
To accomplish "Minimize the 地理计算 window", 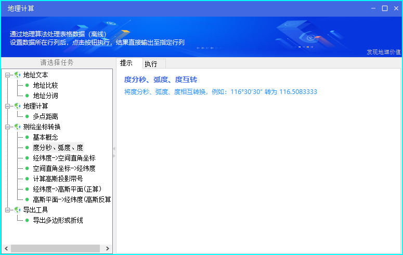I will coord(373,8).
